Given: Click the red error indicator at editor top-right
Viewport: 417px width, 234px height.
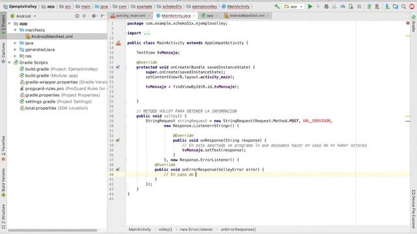Looking at the screenshot, I should [408, 23].
